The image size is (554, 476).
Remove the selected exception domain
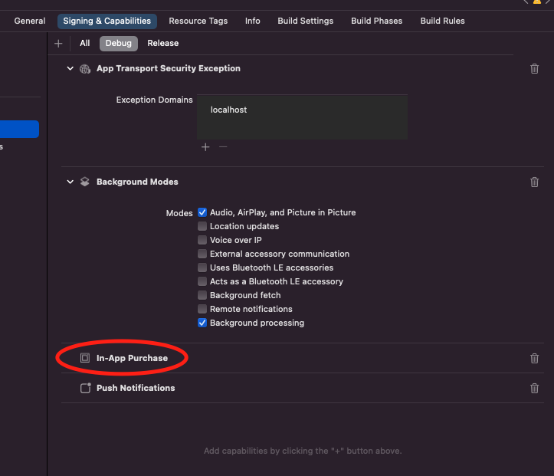click(223, 146)
